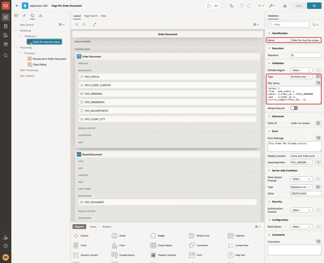Click the Application 400 breadcrumb link
This screenshot has width=324, height=263.
39,6
